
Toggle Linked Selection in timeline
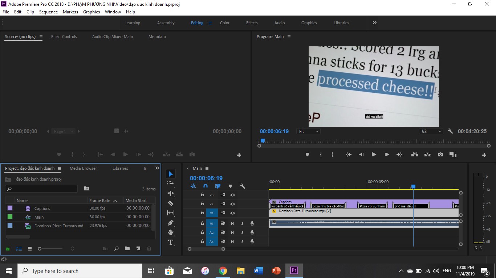tap(218, 186)
